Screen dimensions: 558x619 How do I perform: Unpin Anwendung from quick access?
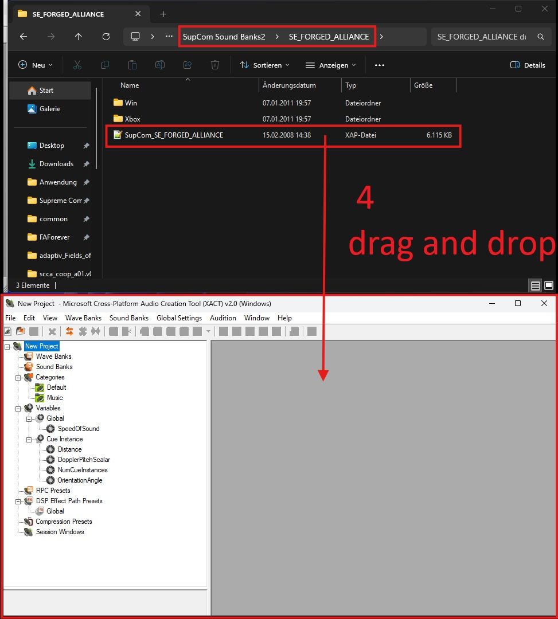87,182
